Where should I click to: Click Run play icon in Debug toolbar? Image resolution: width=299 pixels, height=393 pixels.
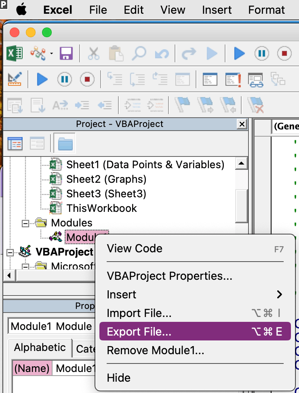42,79
